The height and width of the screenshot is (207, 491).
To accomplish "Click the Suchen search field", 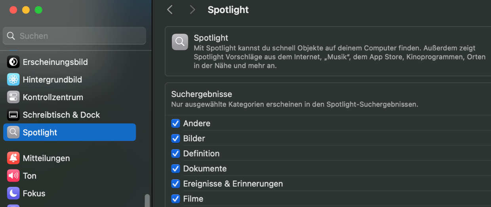I will point(74,36).
